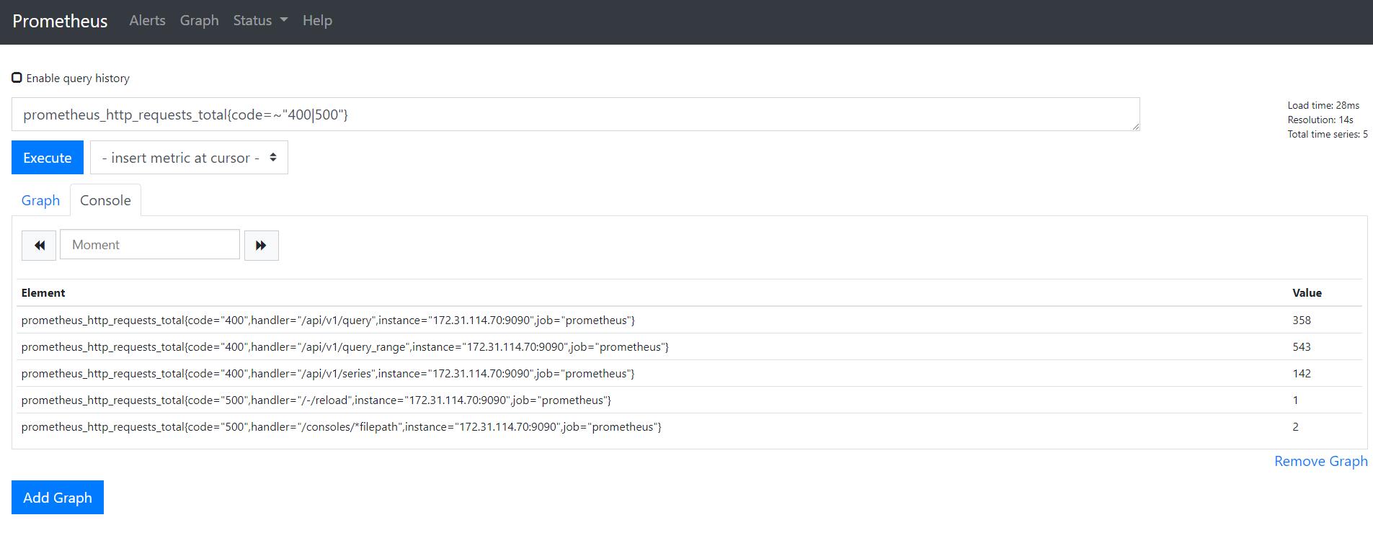This screenshot has width=1373, height=556.
Task: Click value 142
Action: pos(1302,373)
